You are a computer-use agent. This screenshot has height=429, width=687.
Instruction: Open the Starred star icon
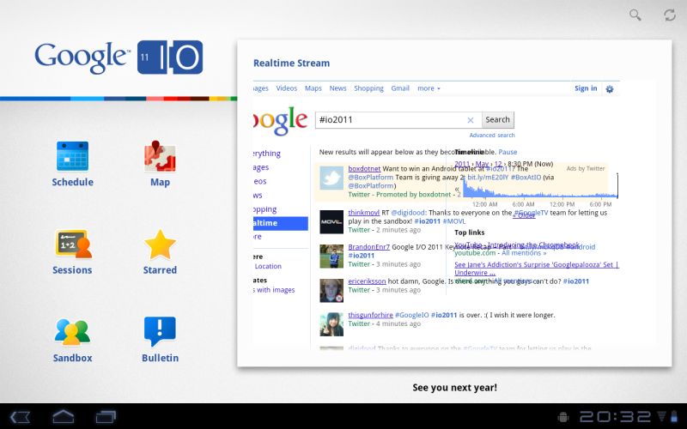tap(160, 245)
